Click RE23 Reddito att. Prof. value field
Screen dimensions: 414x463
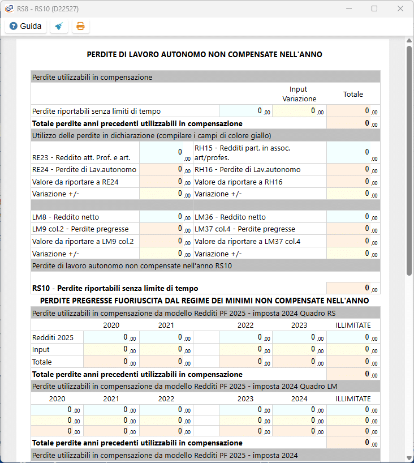pyautogui.click(x=166, y=152)
